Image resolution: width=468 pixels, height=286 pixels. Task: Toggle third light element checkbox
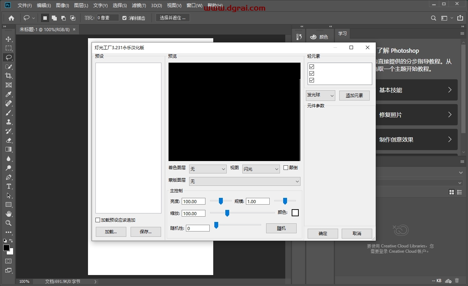pos(312,80)
